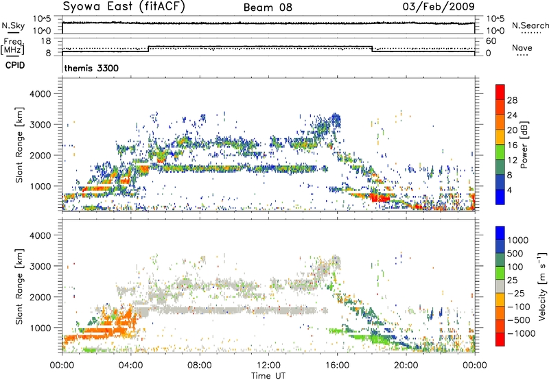This screenshot has height=380, width=549.
Task: Select red top segment of Power color bar
Action: [500, 93]
